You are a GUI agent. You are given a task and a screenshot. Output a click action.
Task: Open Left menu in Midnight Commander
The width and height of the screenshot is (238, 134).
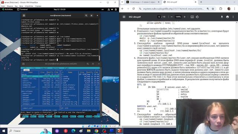25,68
